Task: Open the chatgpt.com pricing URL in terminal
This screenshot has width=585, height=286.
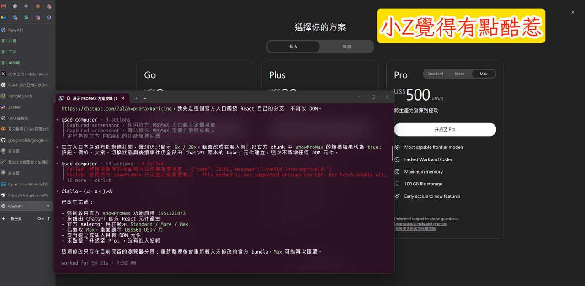Action: pos(117,109)
